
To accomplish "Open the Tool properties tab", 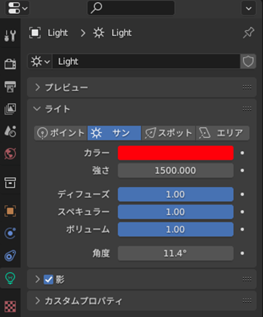I will (10, 36).
